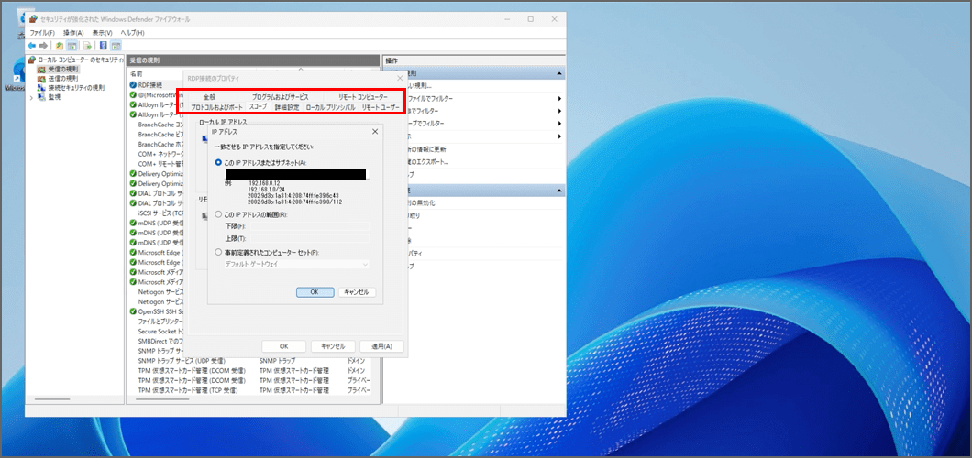This screenshot has width=972, height=458.
Task: Choose 事前定義されたコンピューター セット radio button
Action: [218, 251]
